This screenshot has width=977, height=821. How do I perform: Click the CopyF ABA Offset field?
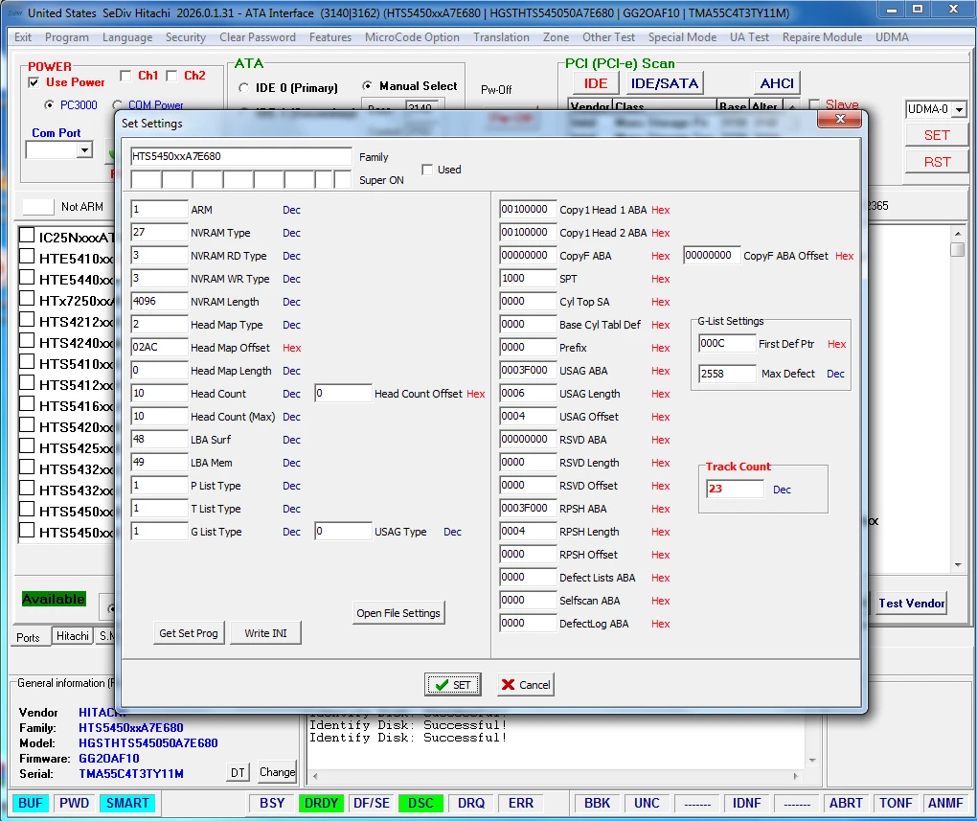coord(712,255)
